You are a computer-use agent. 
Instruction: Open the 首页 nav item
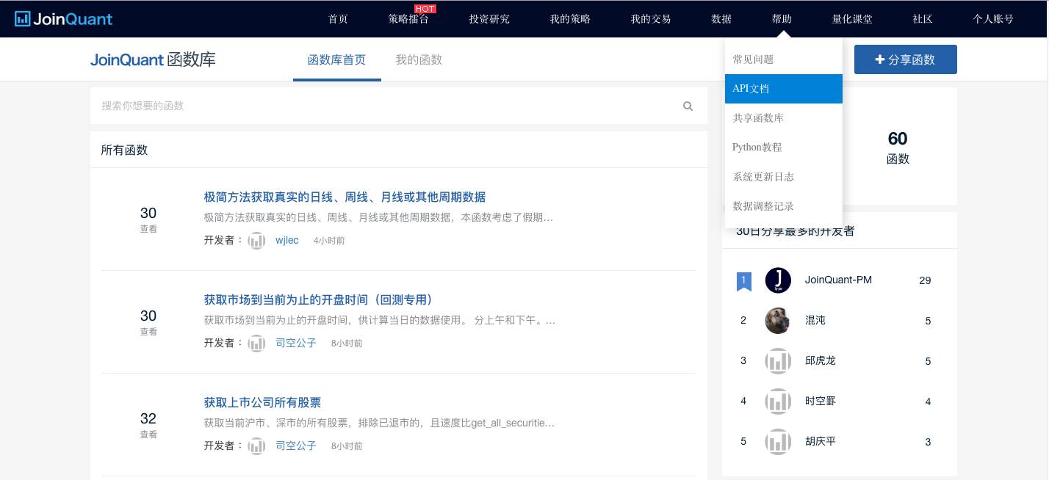(x=338, y=19)
